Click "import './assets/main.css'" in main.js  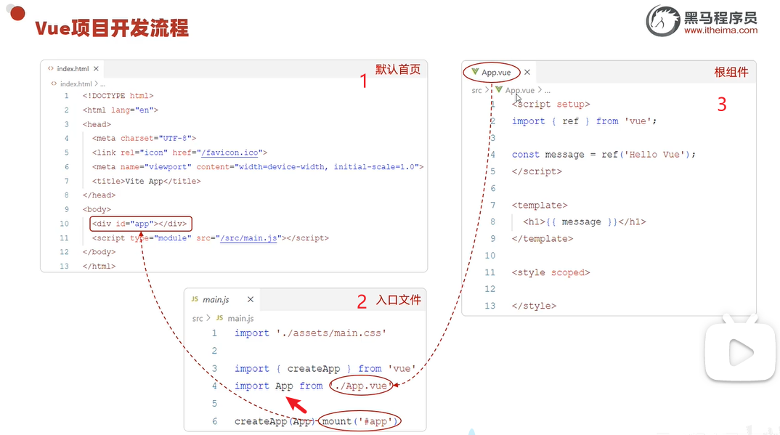tap(310, 333)
